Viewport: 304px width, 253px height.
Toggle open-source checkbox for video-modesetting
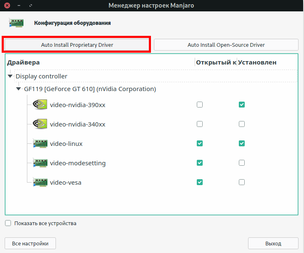tap(200, 163)
